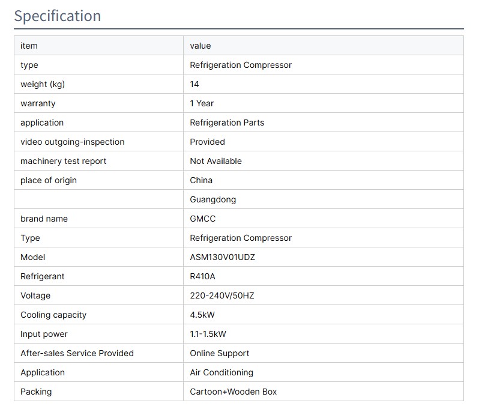
Task: Click the 'Online Support' after-sales value
Action: [x=220, y=353]
